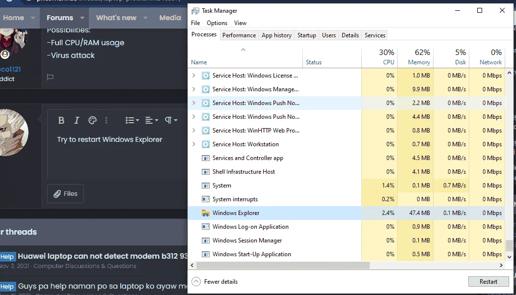Toggle italic formatting in forum editor

click(77, 120)
